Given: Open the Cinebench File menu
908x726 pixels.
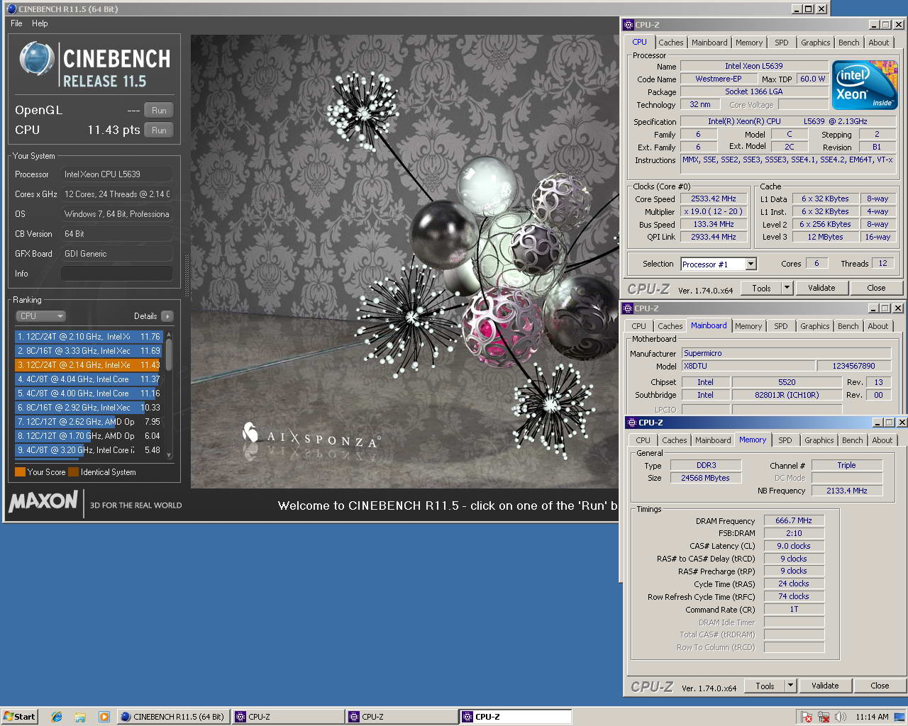Looking at the screenshot, I should pos(16,23).
